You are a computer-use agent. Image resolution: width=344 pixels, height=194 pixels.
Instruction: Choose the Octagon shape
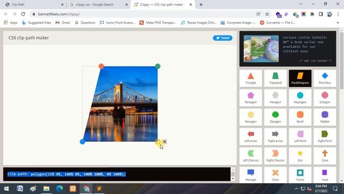point(325,98)
